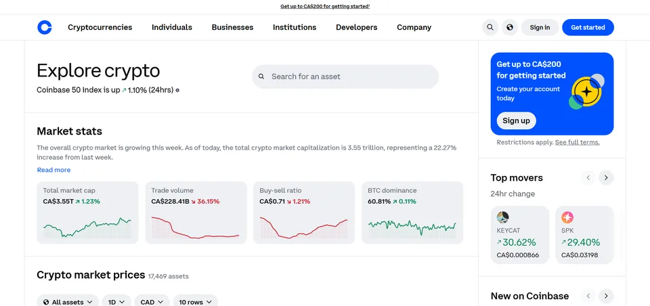Show next Top movers with right arrow

(x=606, y=178)
